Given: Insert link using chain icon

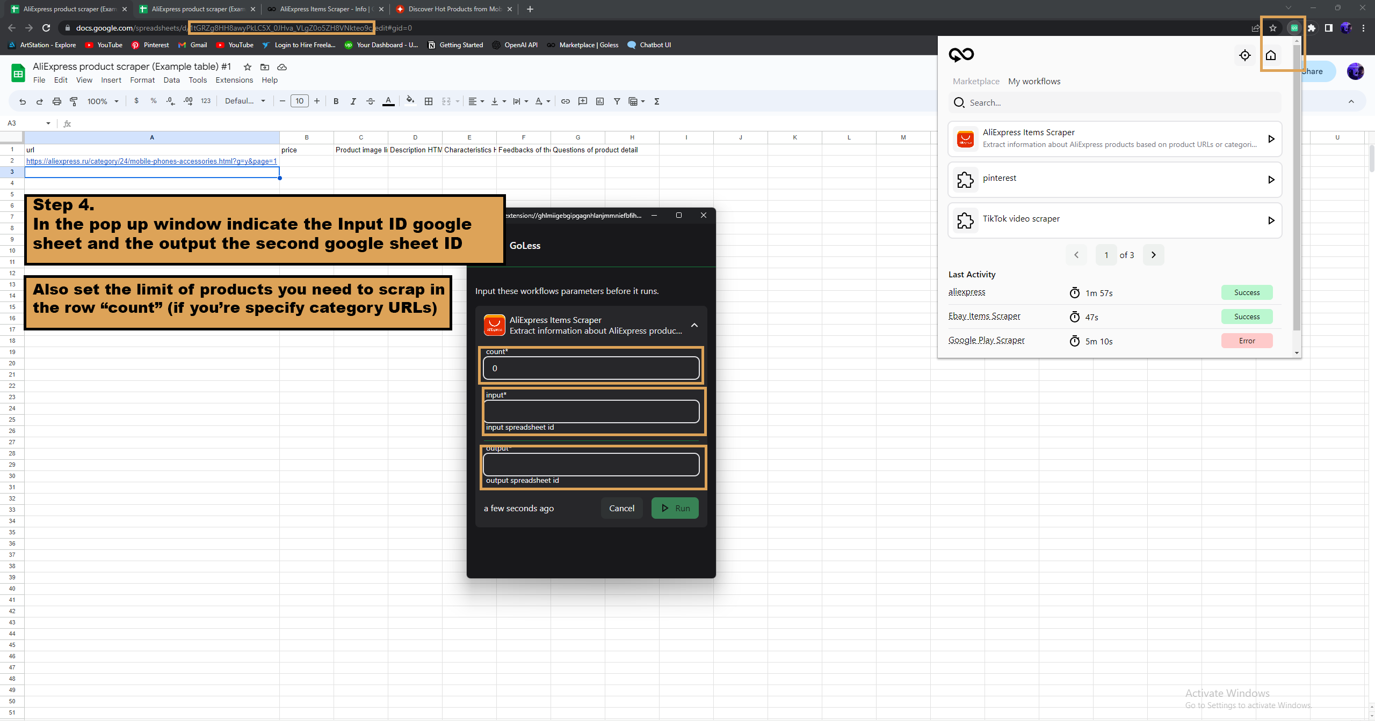Looking at the screenshot, I should [x=566, y=101].
